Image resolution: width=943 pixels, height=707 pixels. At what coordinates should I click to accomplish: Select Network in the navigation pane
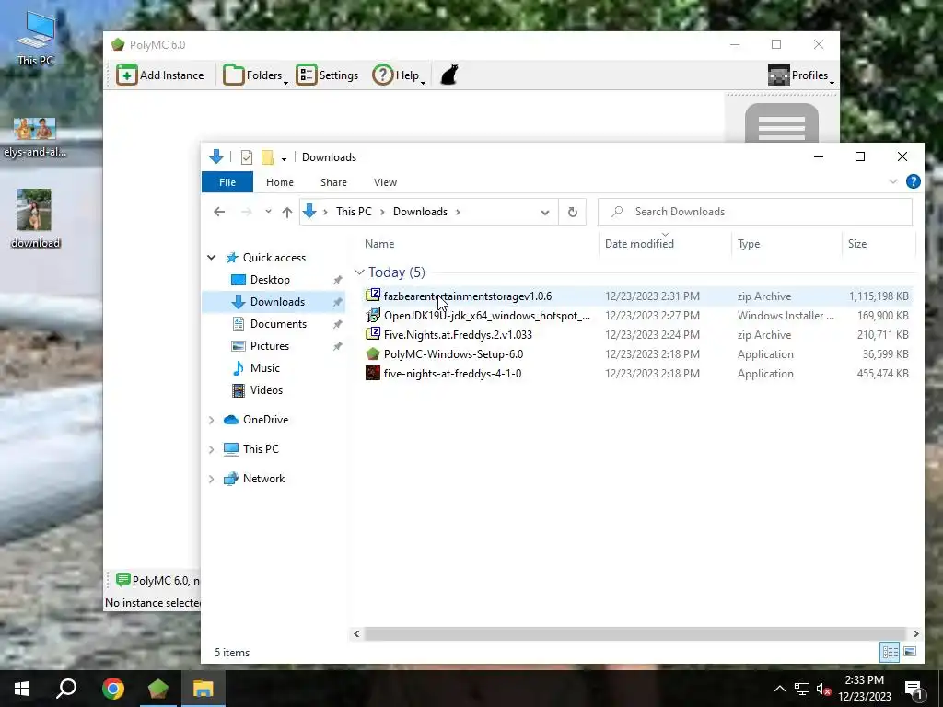tap(263, 479)
